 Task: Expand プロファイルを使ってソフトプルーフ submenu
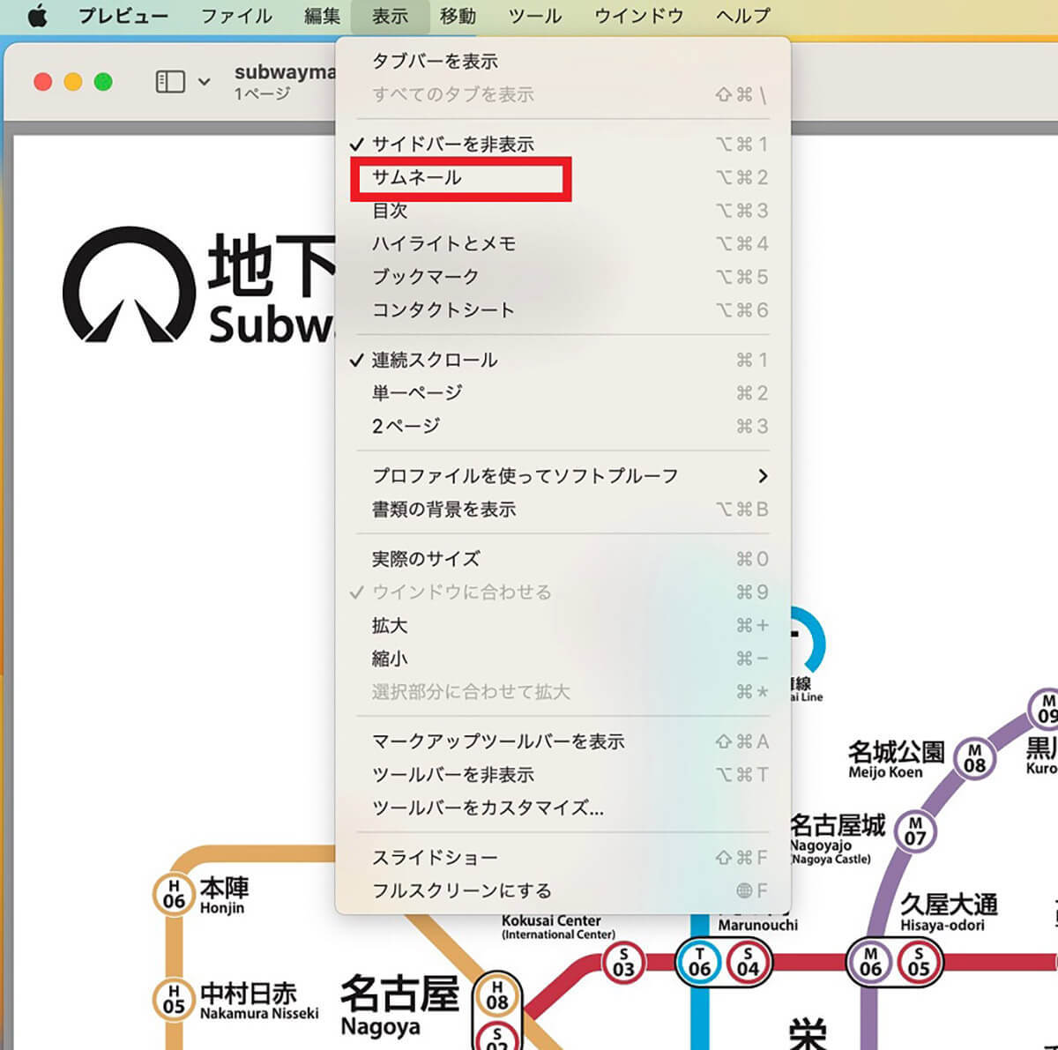[563, 475]
